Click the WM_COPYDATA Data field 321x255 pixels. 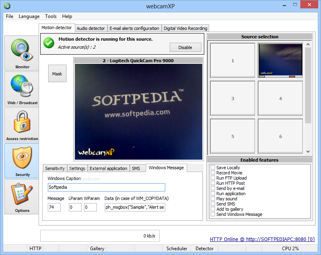pos(135,207)
